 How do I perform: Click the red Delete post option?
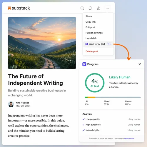click(92, 51)
